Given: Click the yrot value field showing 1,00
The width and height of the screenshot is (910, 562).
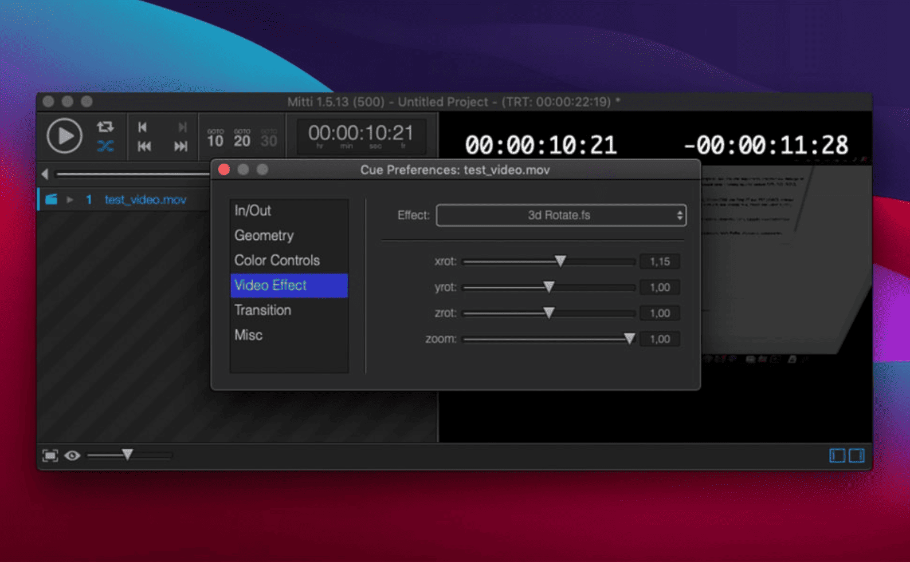Looking at the screenshot, I should [660, 287].
